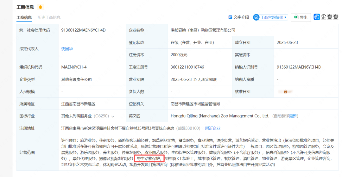
Task: Click the 工商信息 section heading
Action: (25, 7)
